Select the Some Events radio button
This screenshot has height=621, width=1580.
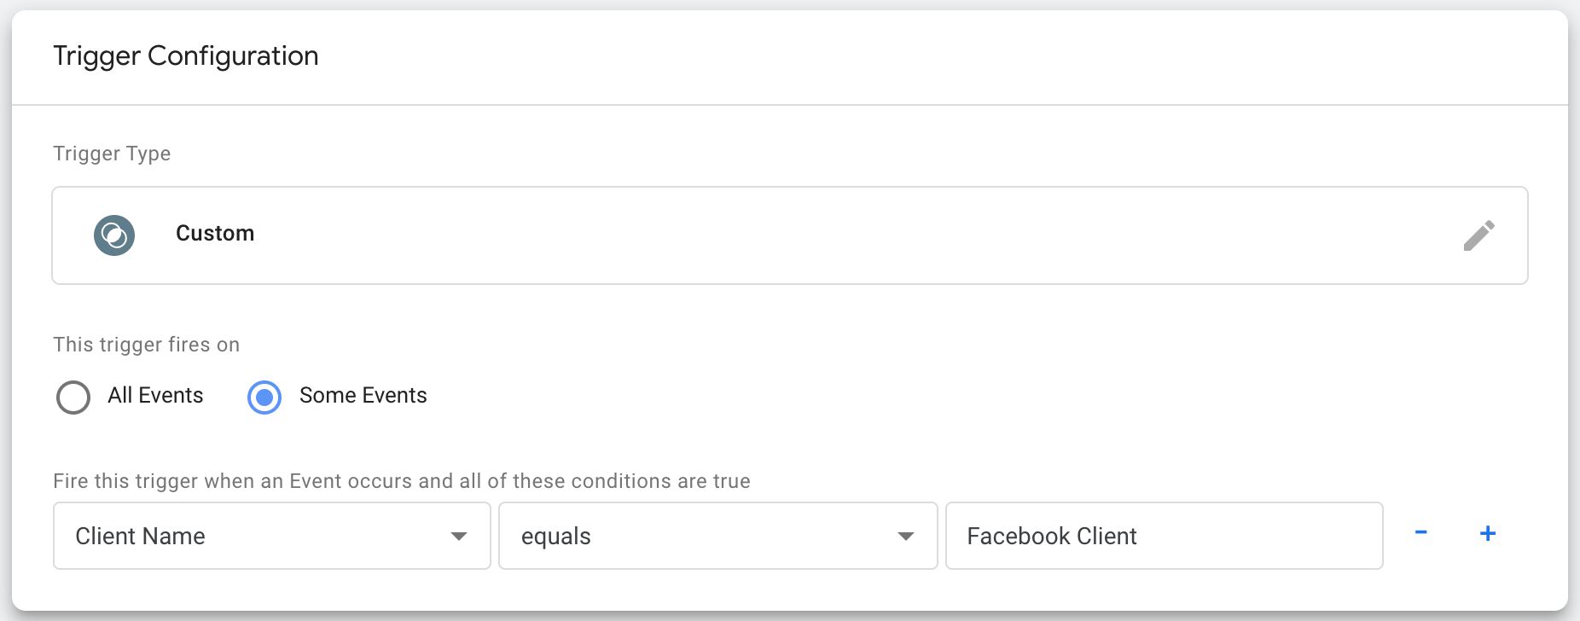tap(264, 398)
